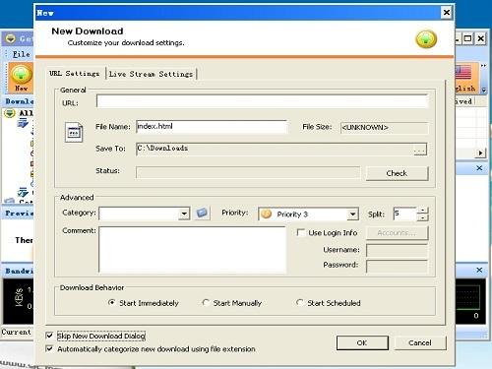
Task: Close the preview panel in background window
Action: (x=479, y=168)
